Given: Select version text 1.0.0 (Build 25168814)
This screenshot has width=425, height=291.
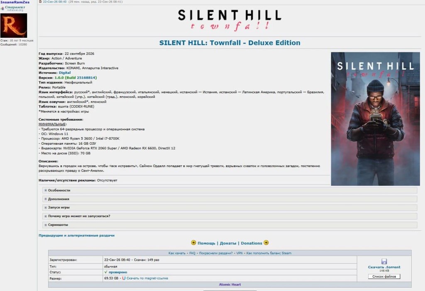Looking at the screenshot, I should point(76,78).
